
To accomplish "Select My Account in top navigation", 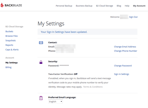I will 139,6.
